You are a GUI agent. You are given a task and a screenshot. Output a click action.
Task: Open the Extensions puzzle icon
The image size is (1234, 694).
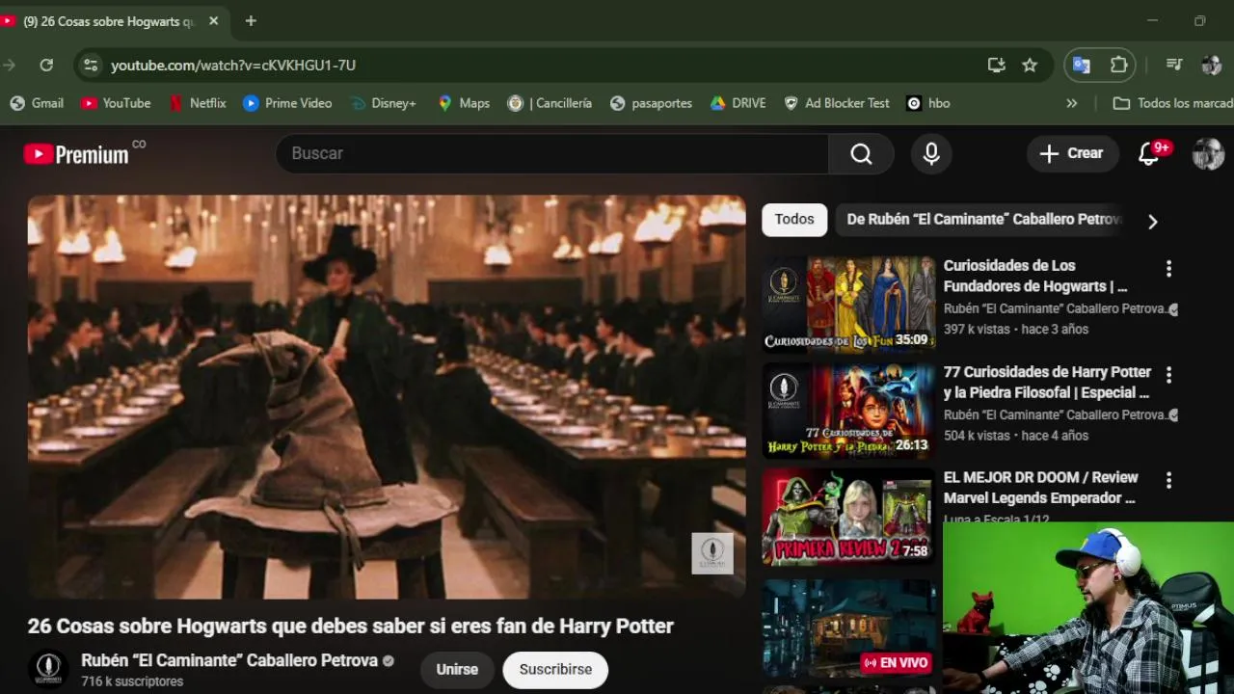pos(1118,65)
